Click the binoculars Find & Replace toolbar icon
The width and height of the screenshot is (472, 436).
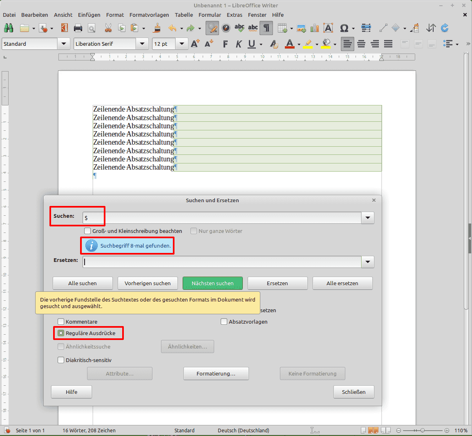click(9, 28)
